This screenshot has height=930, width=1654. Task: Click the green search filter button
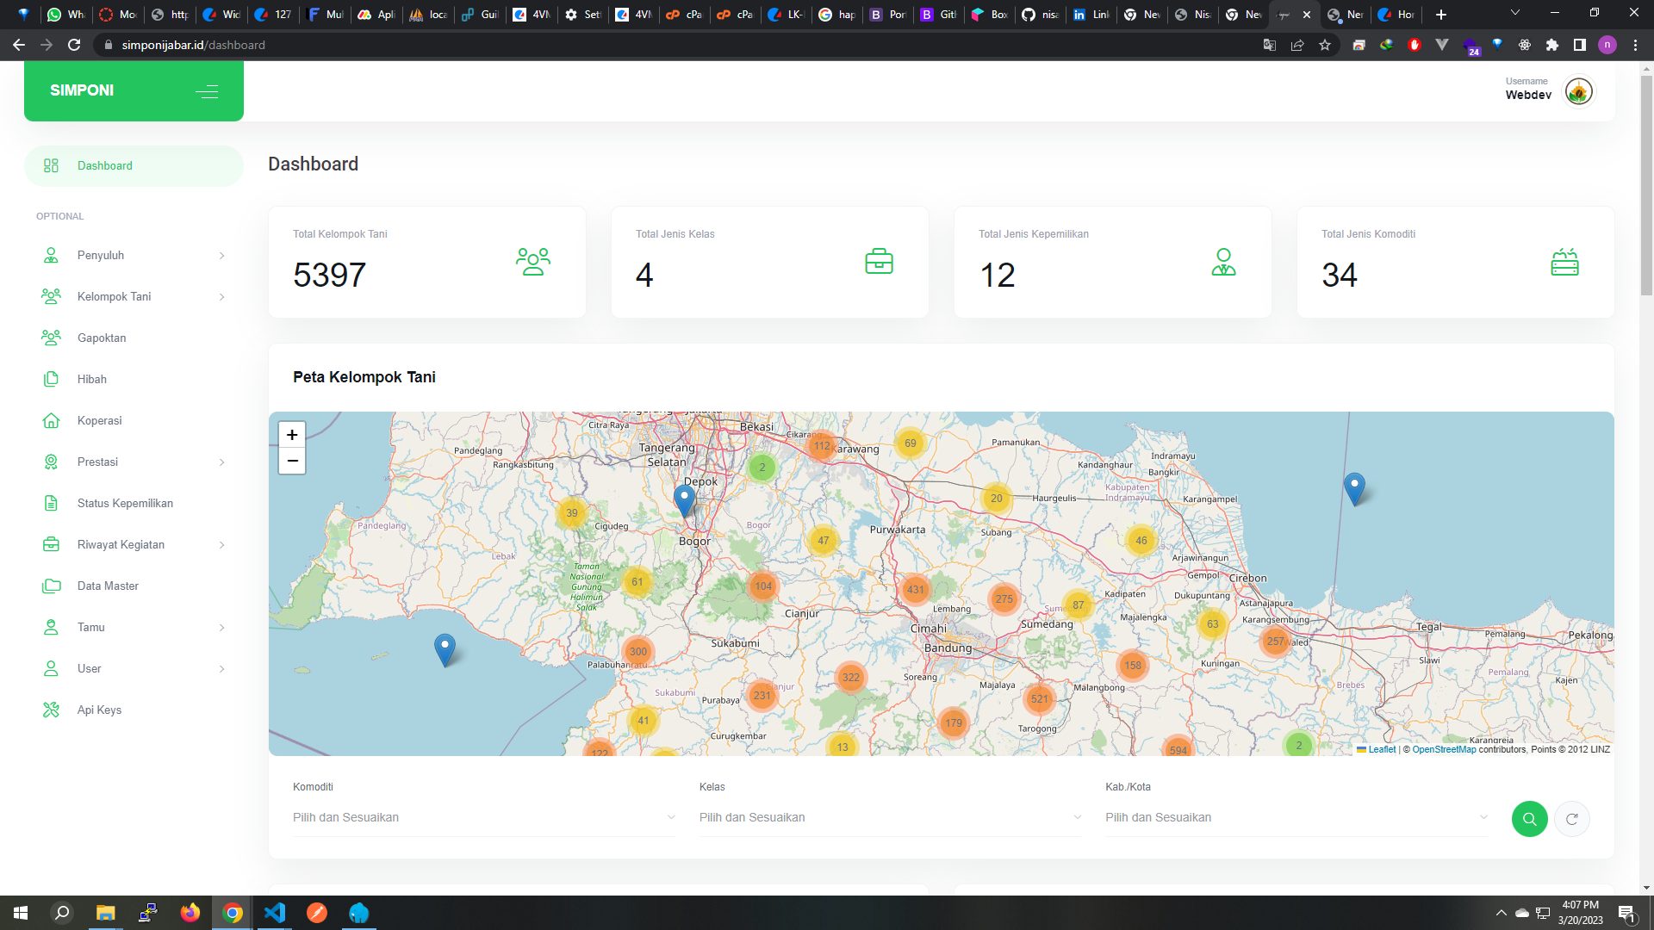1530,819
